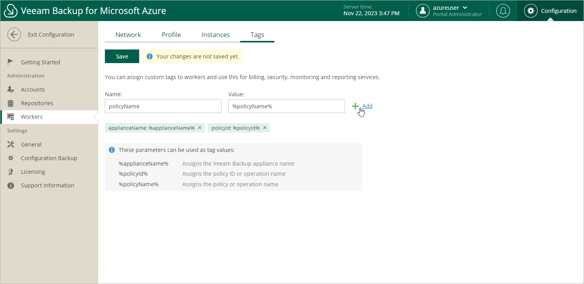Click the %policyId% parameter in list
Screen dimensions: 584x284
pos(133,174)
